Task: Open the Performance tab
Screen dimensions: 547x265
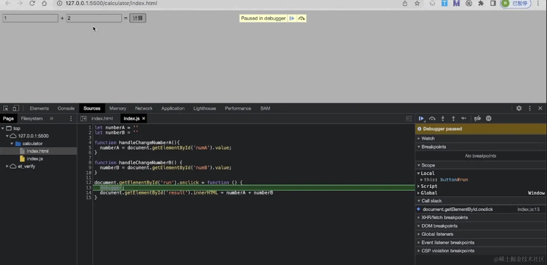Action: 238,108
